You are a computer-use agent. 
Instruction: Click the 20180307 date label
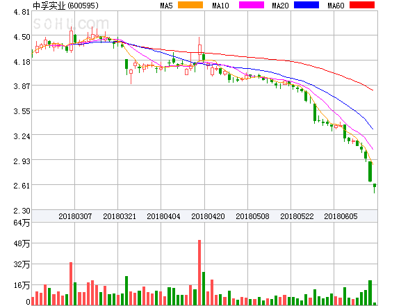(75, 216)
